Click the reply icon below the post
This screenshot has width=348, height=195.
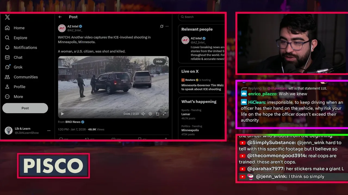(61, 139)
